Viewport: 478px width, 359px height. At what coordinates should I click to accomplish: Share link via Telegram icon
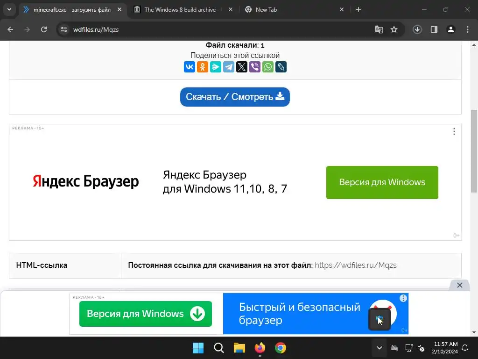pyautogui.click(x=229, y=67)
